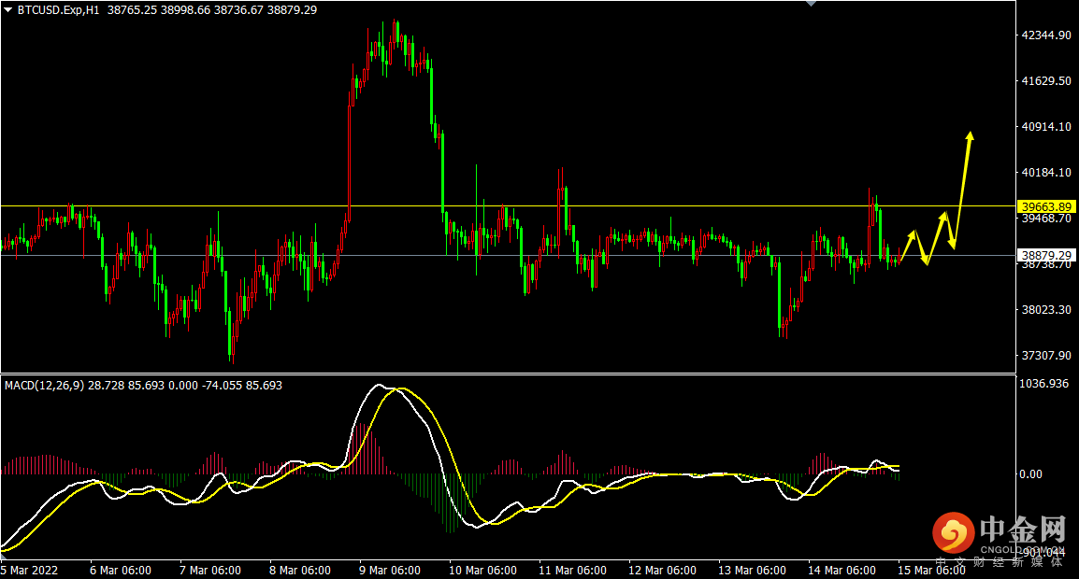Click the current price 38879.29 label
1079x579 pixels.
(1046, 255)
